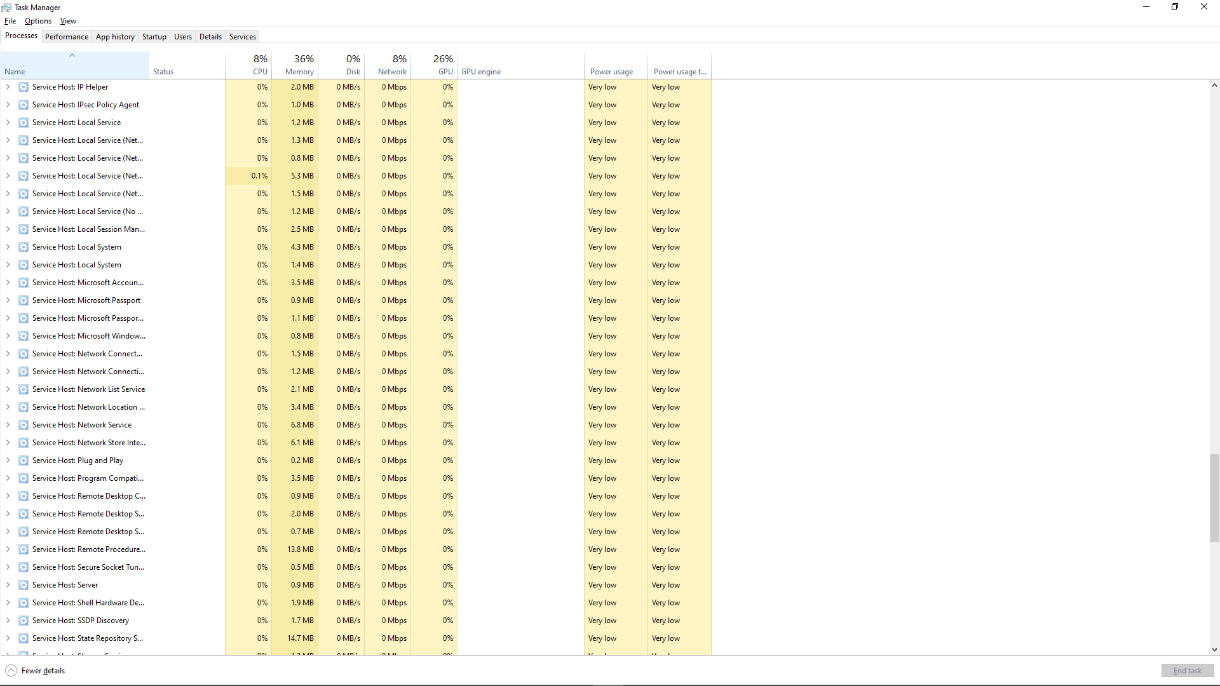Viewport: 1220px width, 686px height.
Task: Expand the Service Host: Local Session Manager row
Action: tap(8, 229)
